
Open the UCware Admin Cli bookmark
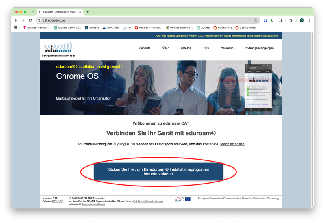tap(67, 28)
